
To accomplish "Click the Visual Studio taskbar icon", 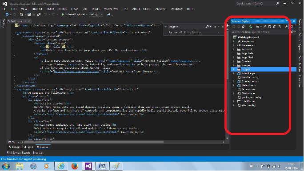I will [x=88, y=166].
